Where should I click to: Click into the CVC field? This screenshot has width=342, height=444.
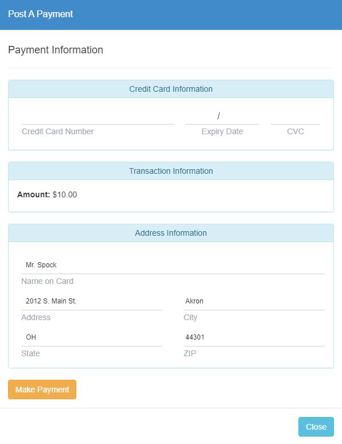(296, 116)
